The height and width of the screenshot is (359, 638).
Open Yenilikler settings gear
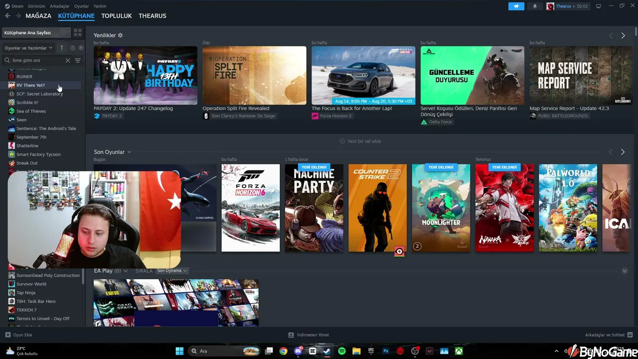tap(120, 35)
